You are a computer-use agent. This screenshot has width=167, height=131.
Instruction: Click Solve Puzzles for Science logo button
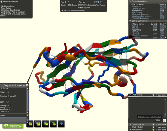click(13, 126)
